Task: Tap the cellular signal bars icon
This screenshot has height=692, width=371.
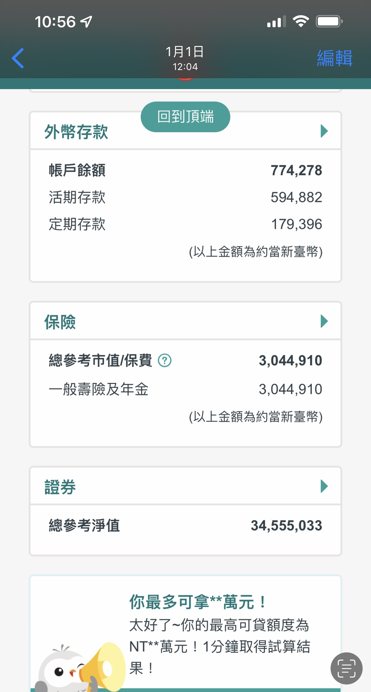Action: point(277,22)
